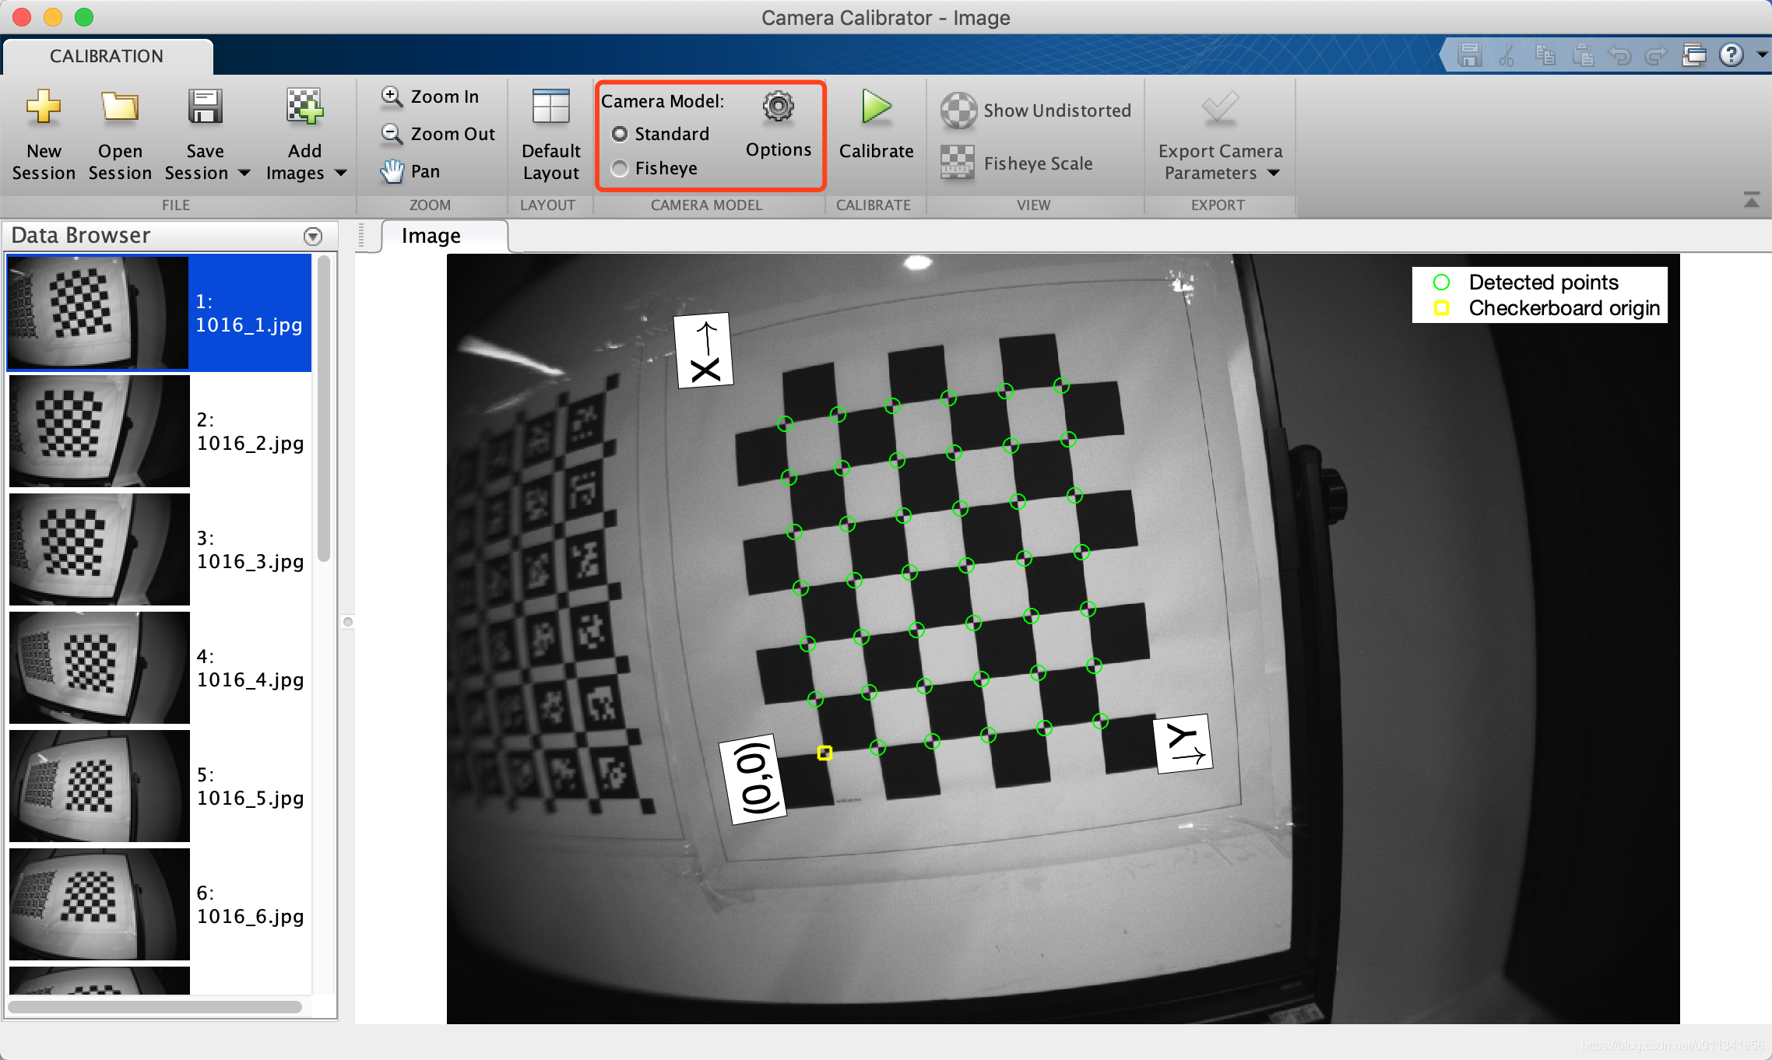1772x1060 pixels.
Task: Toggle Show Undistorted view
Action: [1035, 111]
